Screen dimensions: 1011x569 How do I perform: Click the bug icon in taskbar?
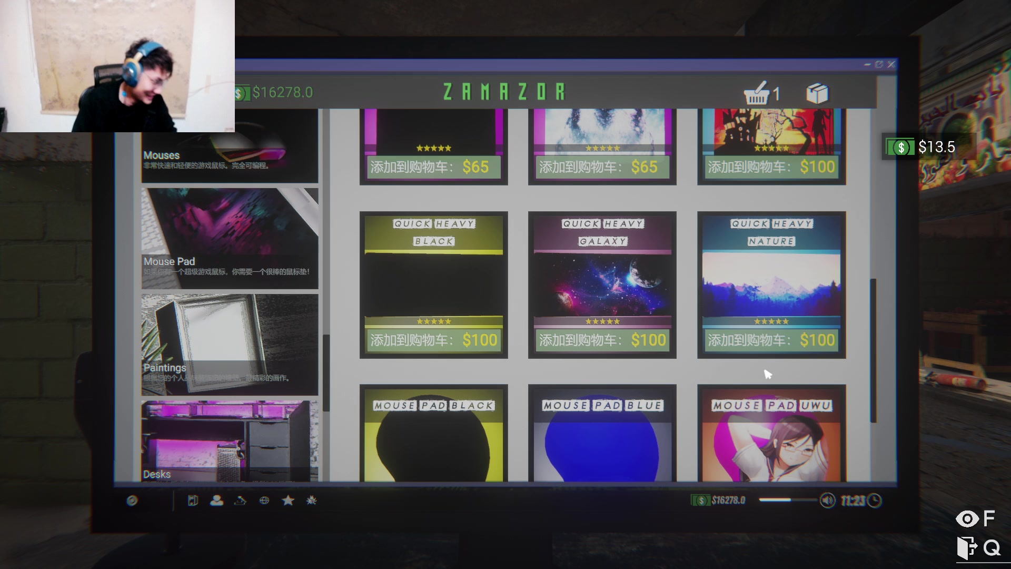[312, 500]
